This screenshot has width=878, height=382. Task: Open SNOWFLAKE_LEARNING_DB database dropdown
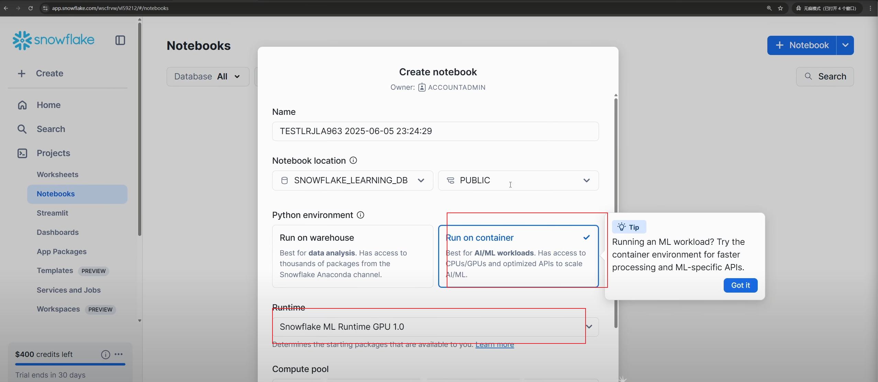[x=353, y=181]
